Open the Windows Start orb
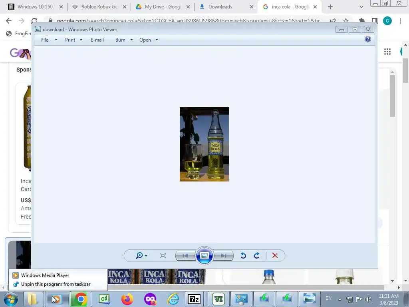Screen dimensions: 409x307 point(11,299)
